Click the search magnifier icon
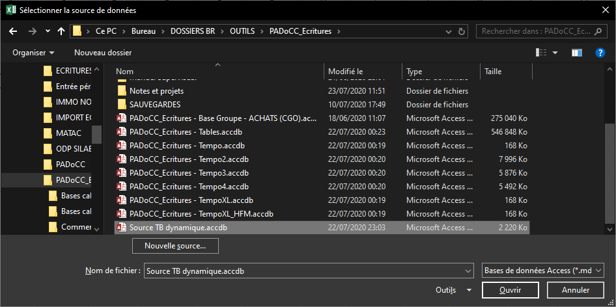This screenshot has width=616, height=307. [598, 31]
